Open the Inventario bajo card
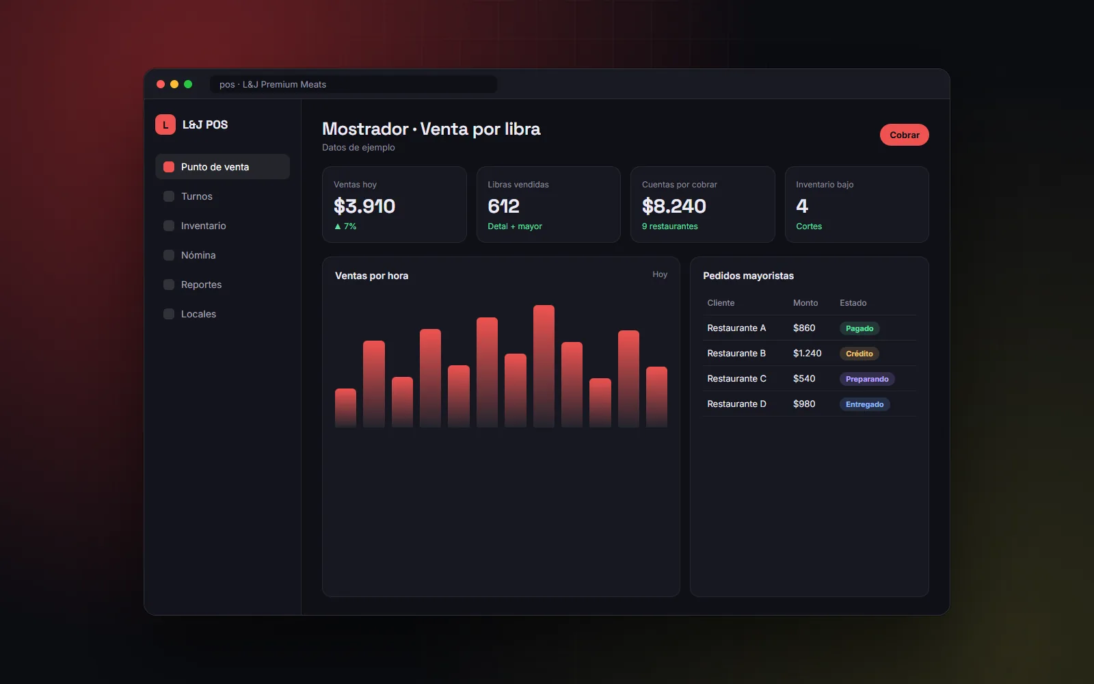This screenshot has height=684, width=1094. (857, 205)
